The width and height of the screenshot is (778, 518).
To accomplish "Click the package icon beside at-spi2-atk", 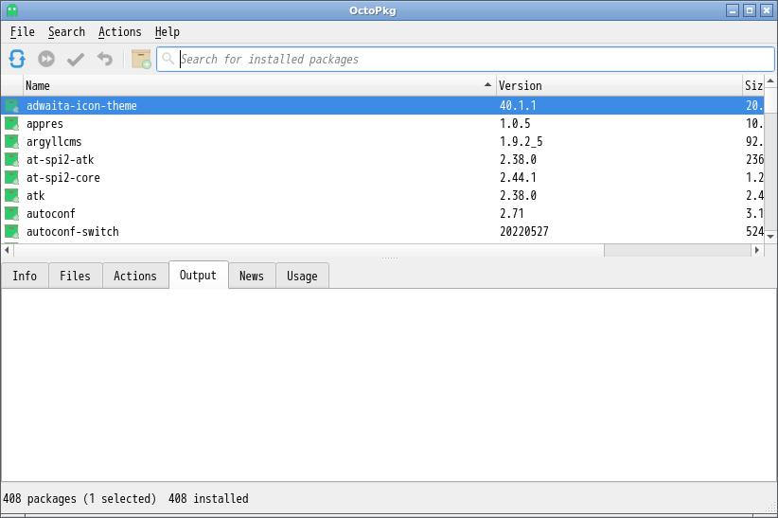I will coord(12,159).
